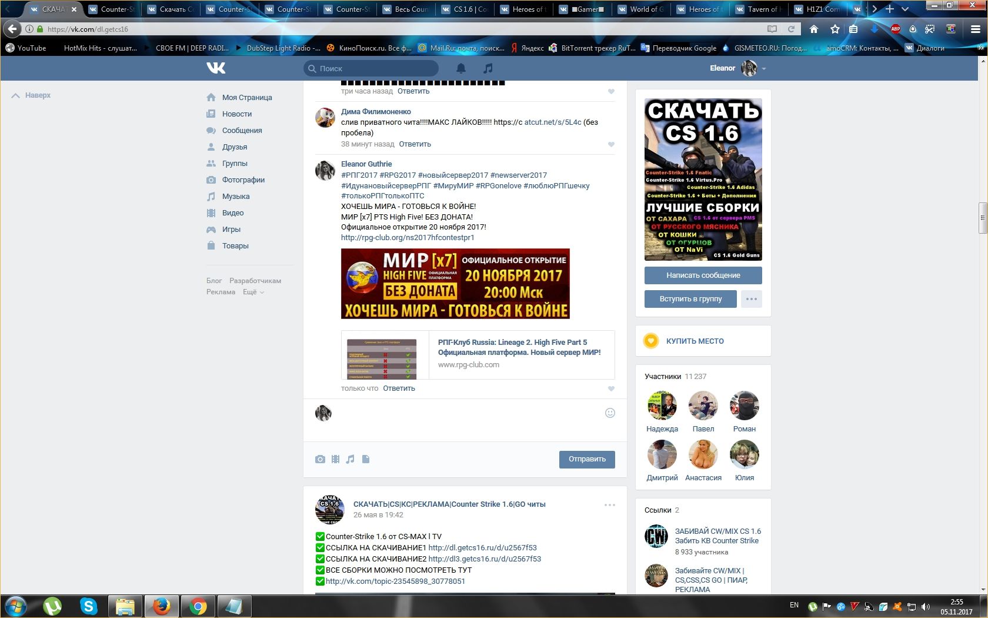
Task: Show all tabs list chevron
Action: 905,9
